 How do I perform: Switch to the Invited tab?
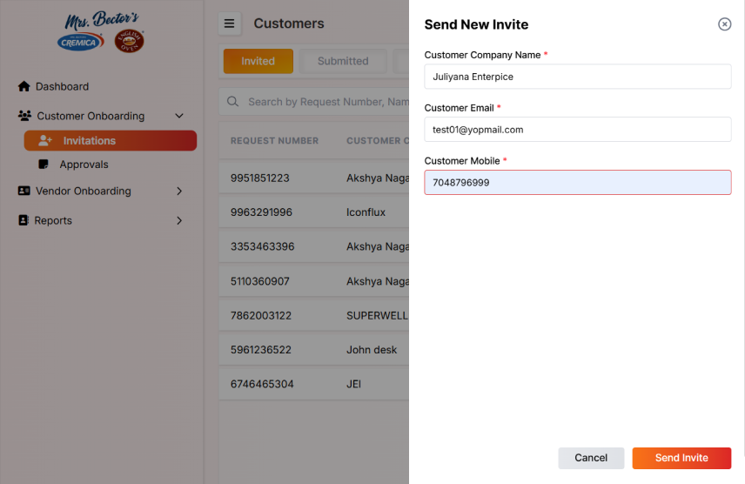(258, 61)
